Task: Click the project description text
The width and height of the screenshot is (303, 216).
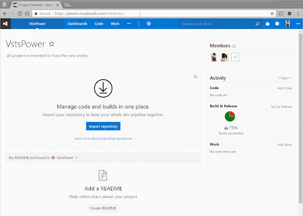Action: [47, 56]
